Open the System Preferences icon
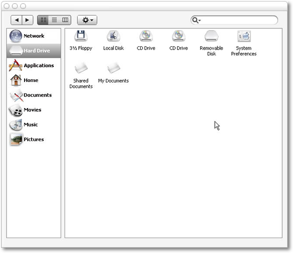Screen dimensions: 293x253 (244, 36)
